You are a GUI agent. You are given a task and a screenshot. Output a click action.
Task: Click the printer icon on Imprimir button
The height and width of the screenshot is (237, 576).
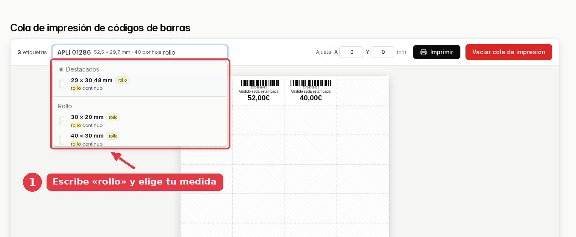[x=424, y=52]
